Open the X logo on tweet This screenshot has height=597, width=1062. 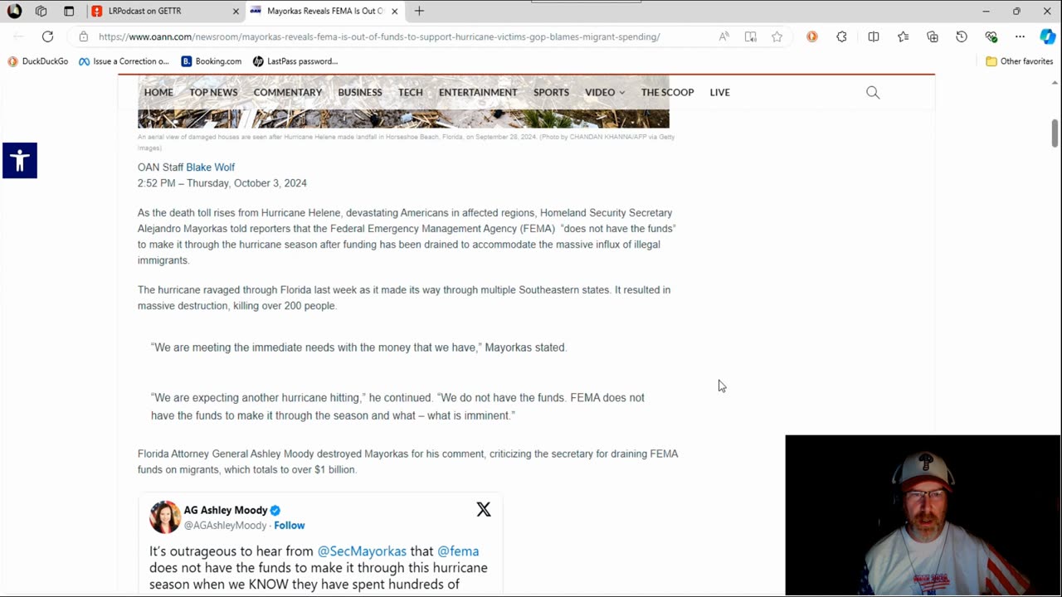click(484, 509)
